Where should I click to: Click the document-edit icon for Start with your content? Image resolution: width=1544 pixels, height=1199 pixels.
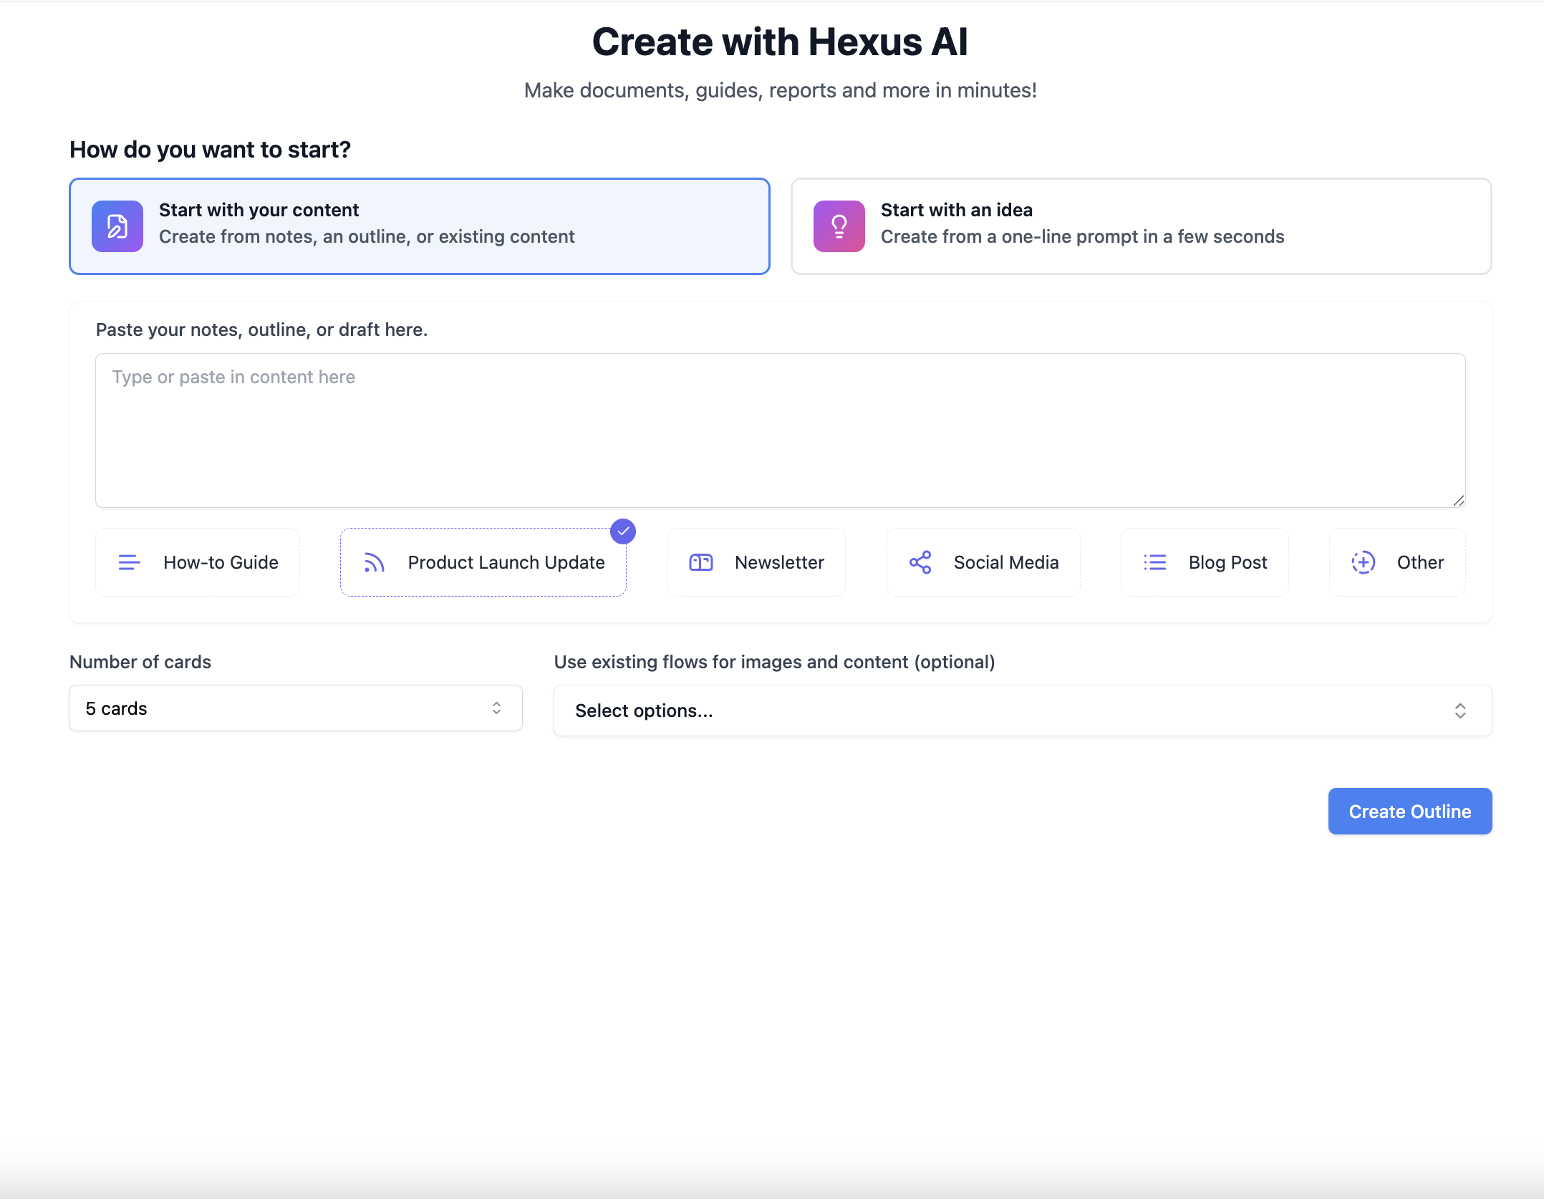pyautogui.click(x=117, y=226)
